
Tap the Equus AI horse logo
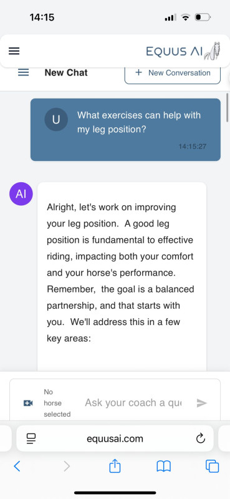[183, 51]
